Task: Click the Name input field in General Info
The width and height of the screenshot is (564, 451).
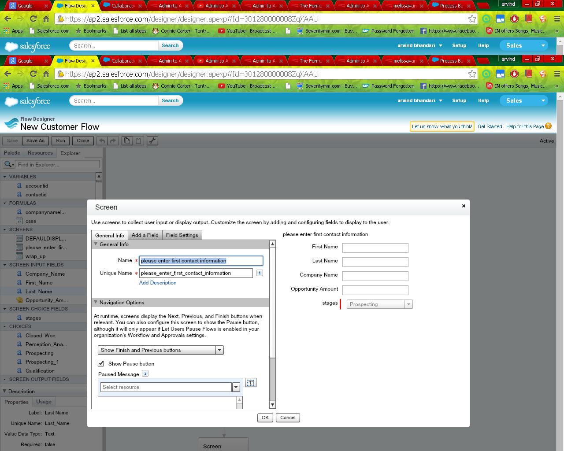Action: click(x=201, y=261)
